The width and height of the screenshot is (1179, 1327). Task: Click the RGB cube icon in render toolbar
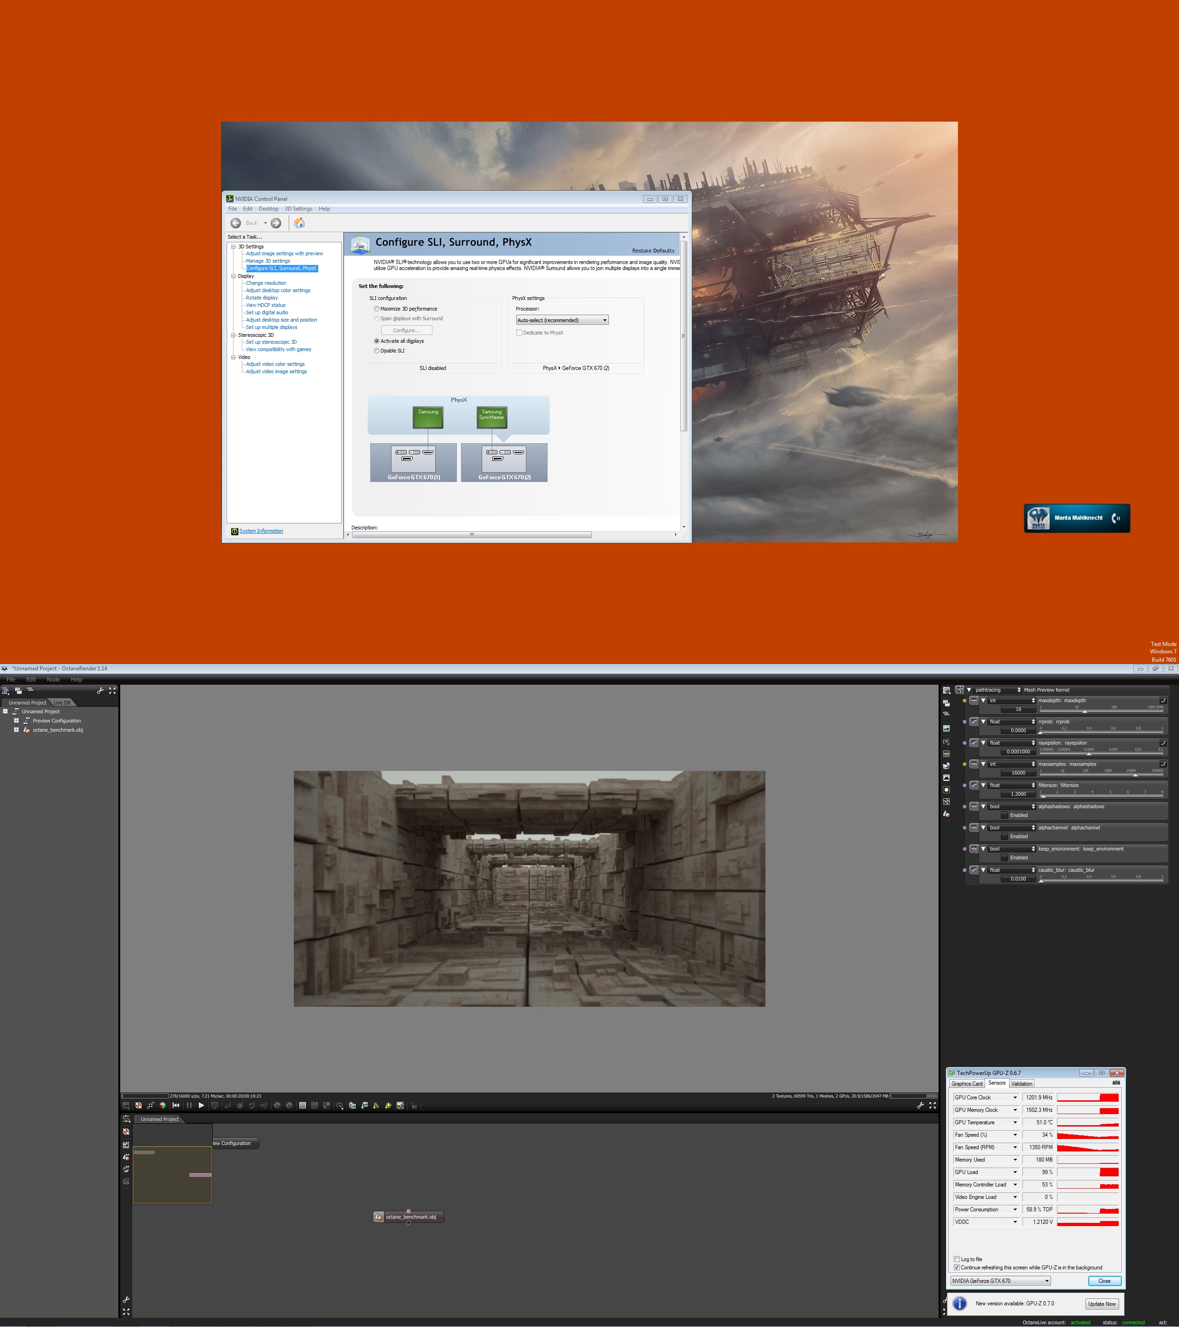point(162,1106)
